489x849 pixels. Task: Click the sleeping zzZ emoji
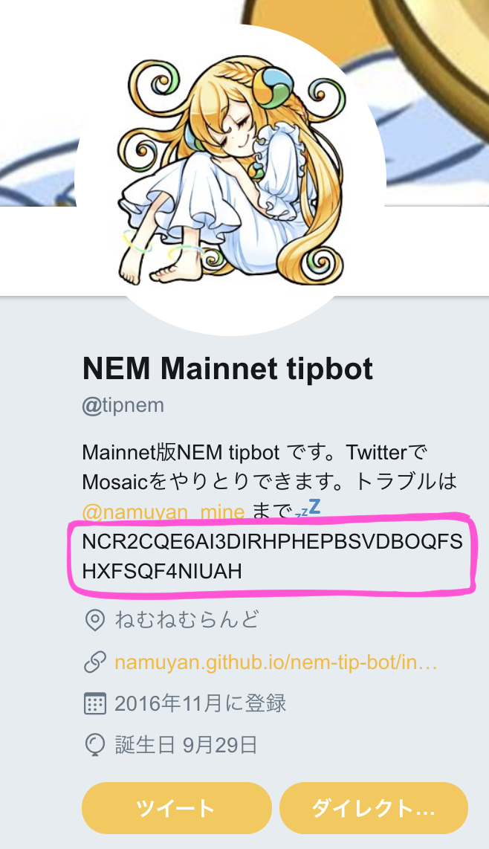(x=308, y=509)
